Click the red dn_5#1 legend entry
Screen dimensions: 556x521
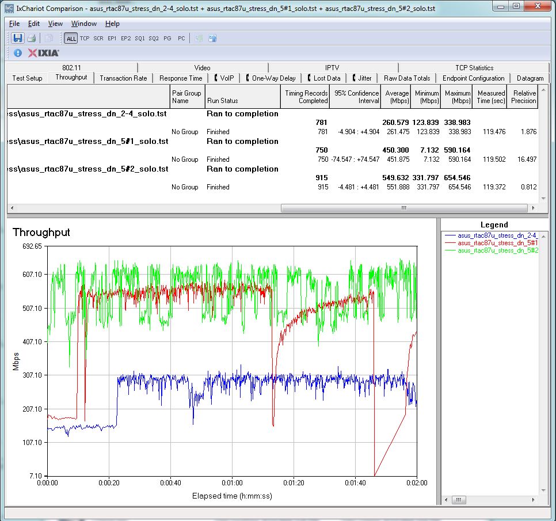(x=492, y=242)
